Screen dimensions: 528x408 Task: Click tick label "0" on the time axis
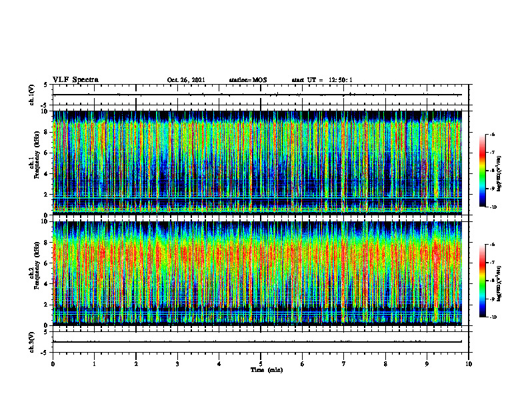(53, 364)
